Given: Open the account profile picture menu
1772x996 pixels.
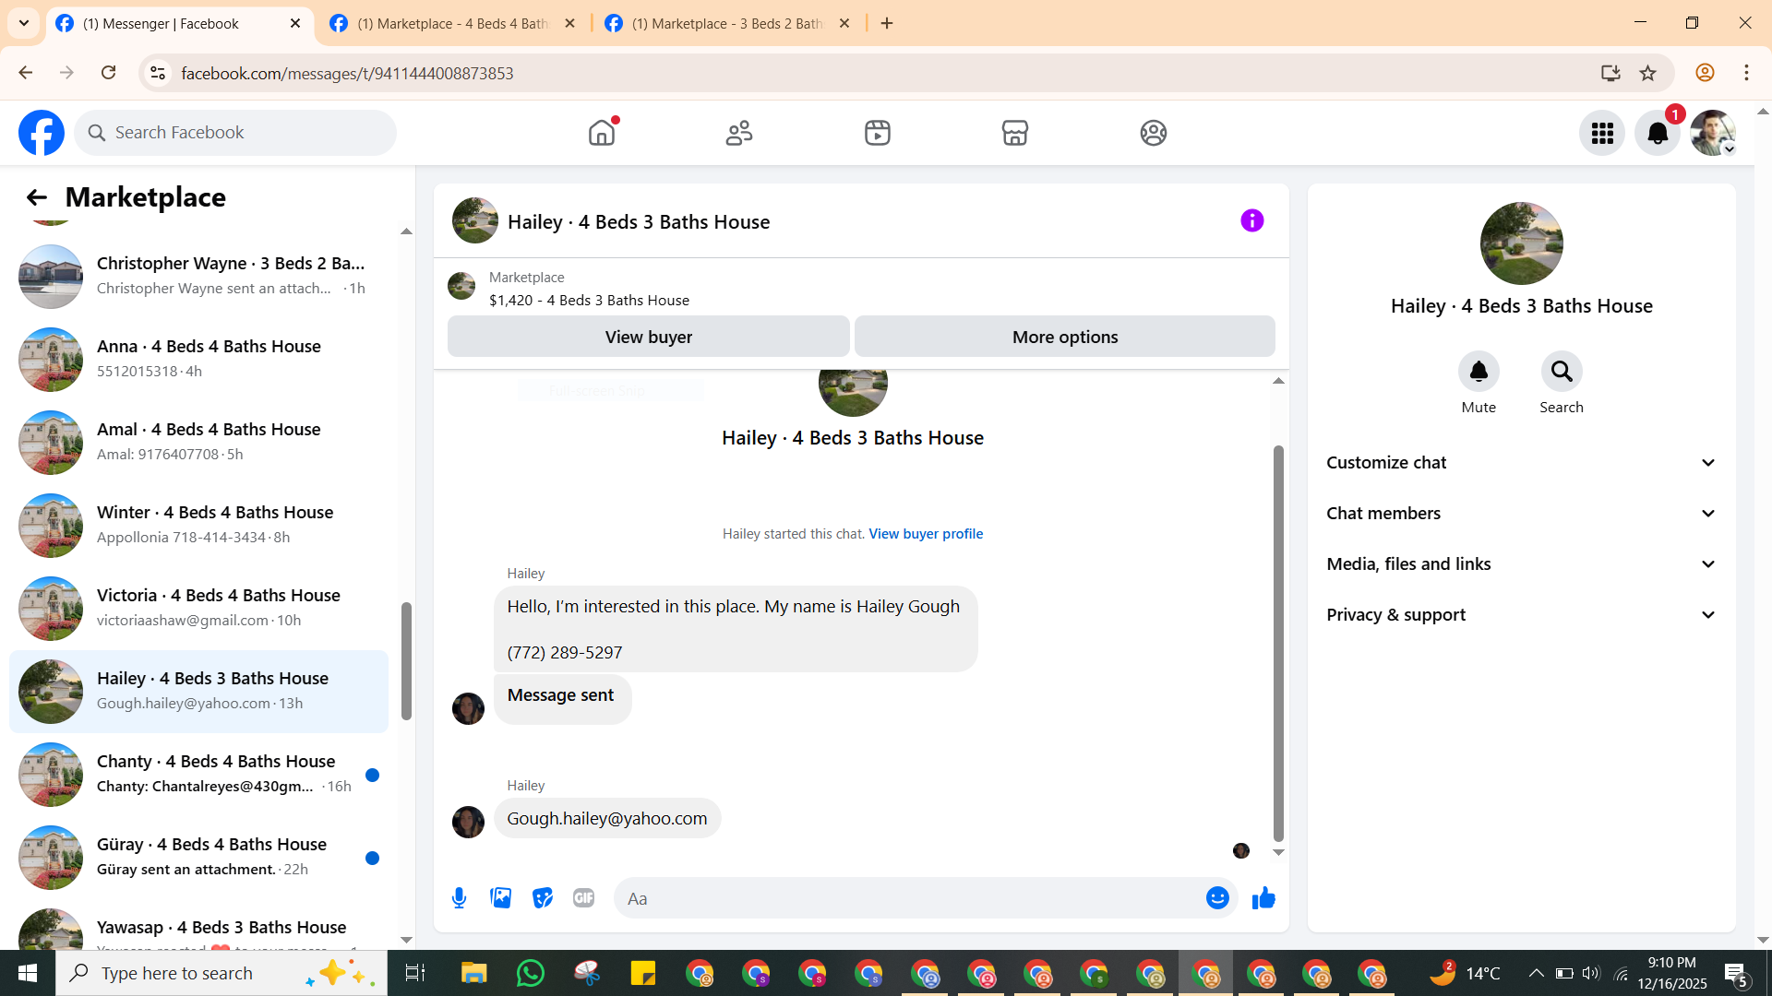Looking at the screenshot, I should 1713,134.
